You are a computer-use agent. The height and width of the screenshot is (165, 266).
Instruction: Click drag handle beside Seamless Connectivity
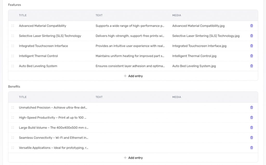(x=13, y=138)
